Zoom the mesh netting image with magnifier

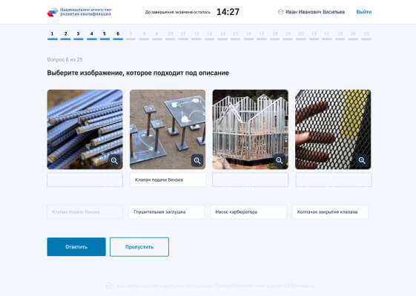point(362,160)
